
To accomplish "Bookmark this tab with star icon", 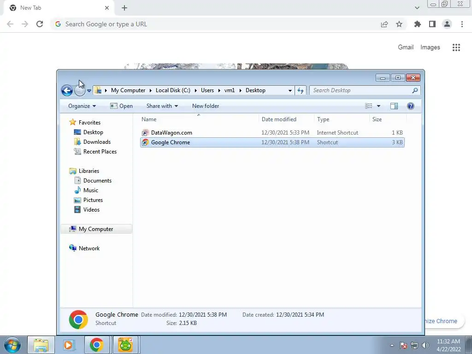I will click(399, 24).
